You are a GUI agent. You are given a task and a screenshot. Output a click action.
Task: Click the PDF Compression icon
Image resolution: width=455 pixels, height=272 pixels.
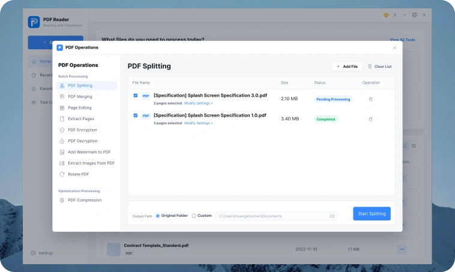[62, 201]
